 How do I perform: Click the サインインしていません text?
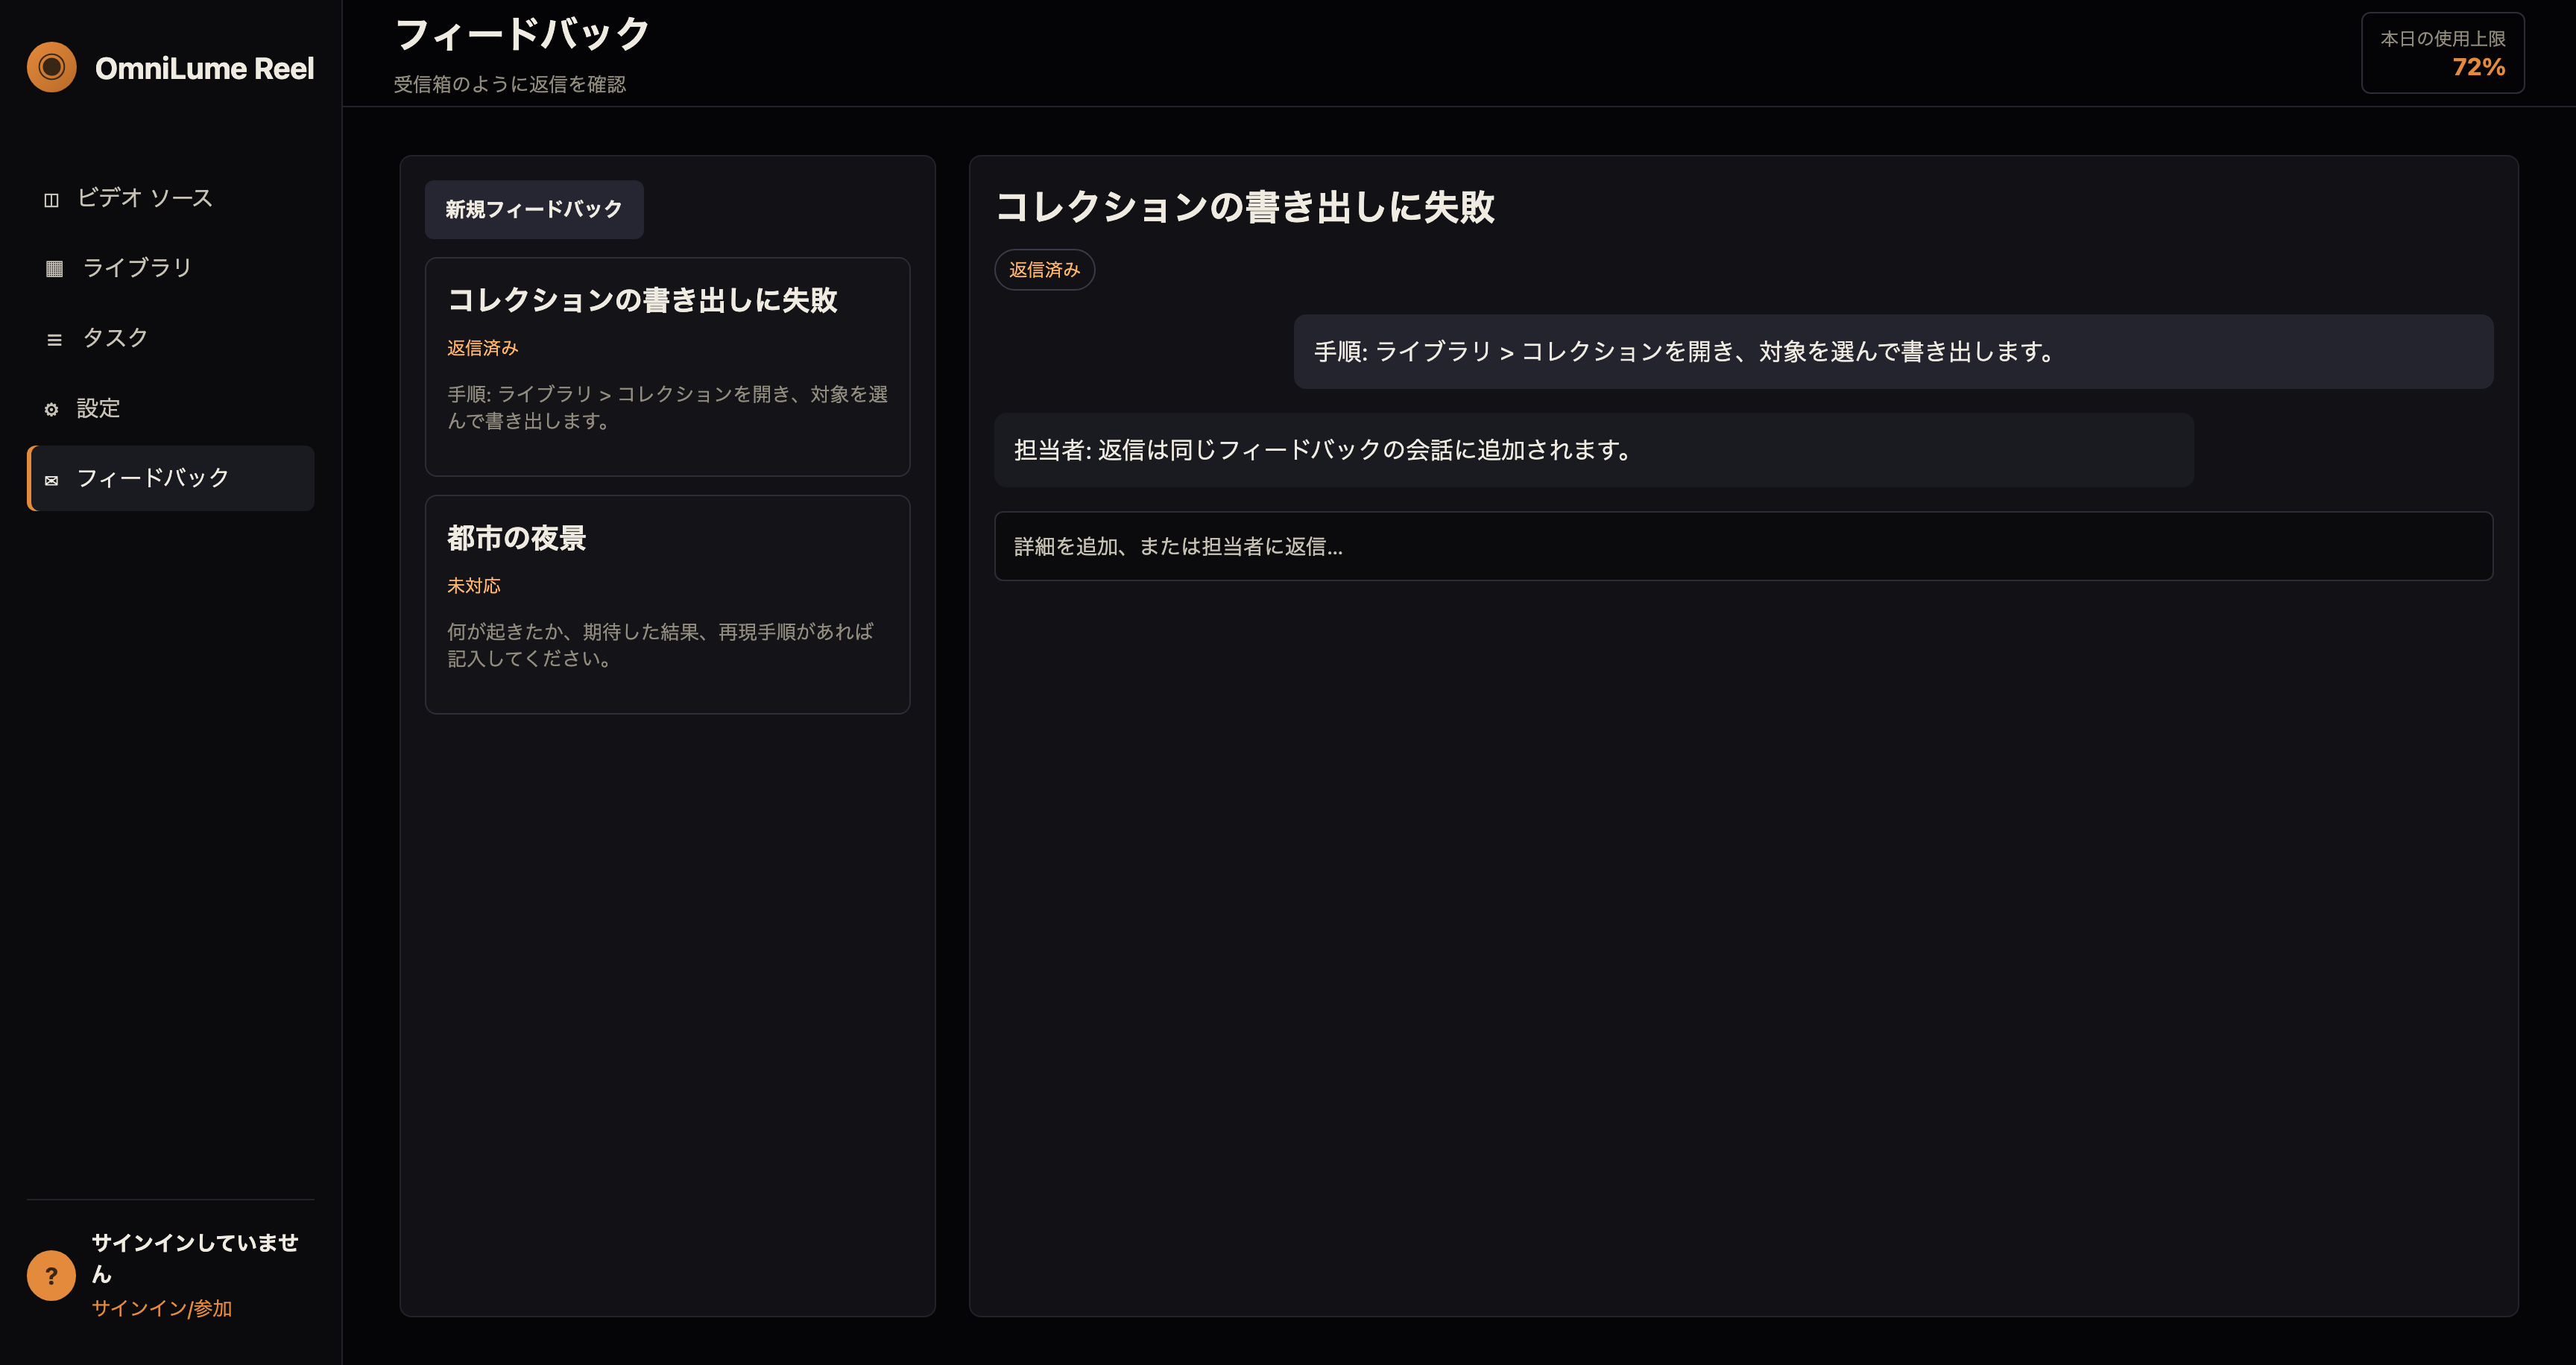point(195,1258)
